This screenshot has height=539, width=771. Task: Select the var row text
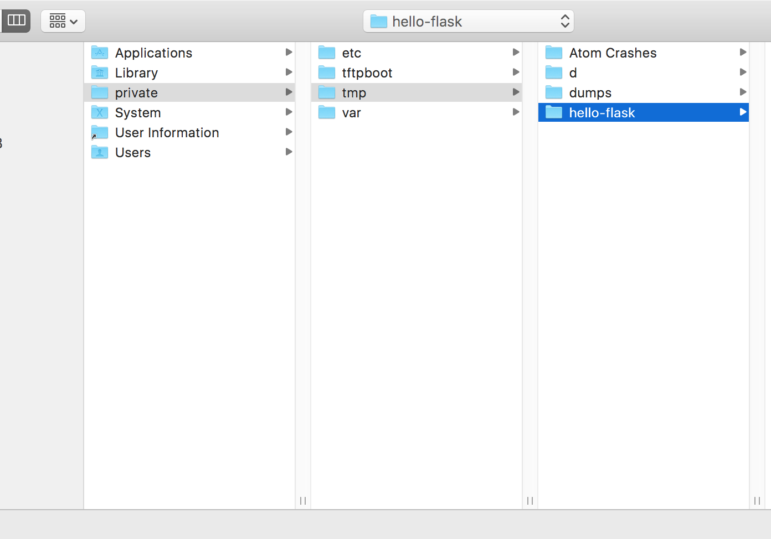[x=352, y=113]
